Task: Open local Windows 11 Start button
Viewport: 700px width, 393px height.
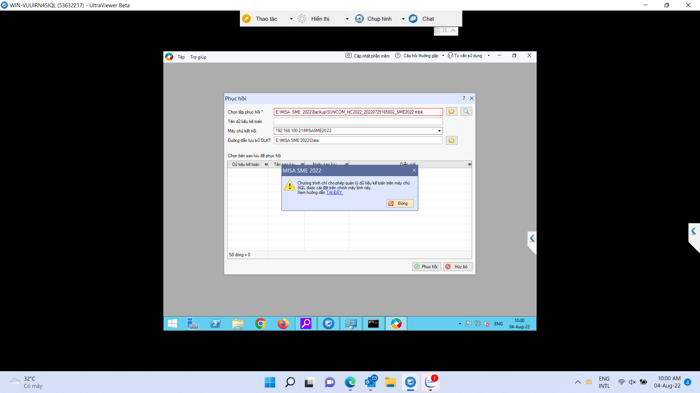Action: [x=270, y=382]
